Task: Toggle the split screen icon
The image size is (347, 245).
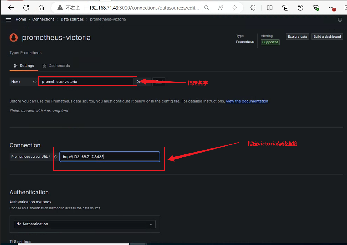Action: click(x=270, y=8)
